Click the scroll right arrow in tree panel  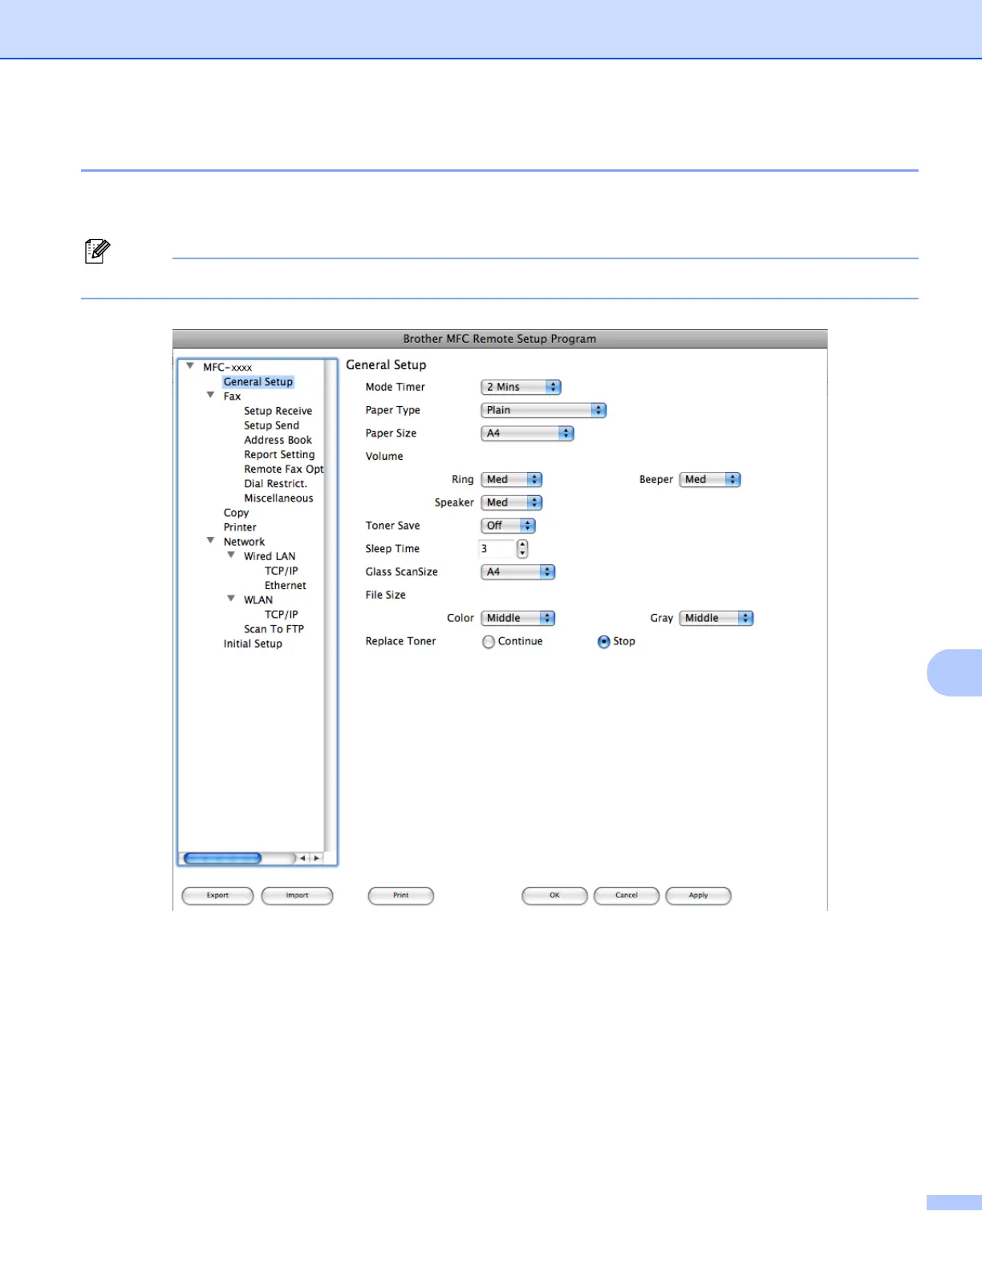[x=317, y=858]
